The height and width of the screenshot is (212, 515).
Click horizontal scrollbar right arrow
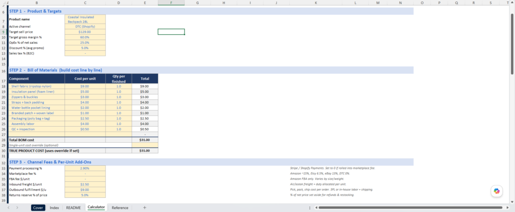pyautogui.click(x=507, y=208)
